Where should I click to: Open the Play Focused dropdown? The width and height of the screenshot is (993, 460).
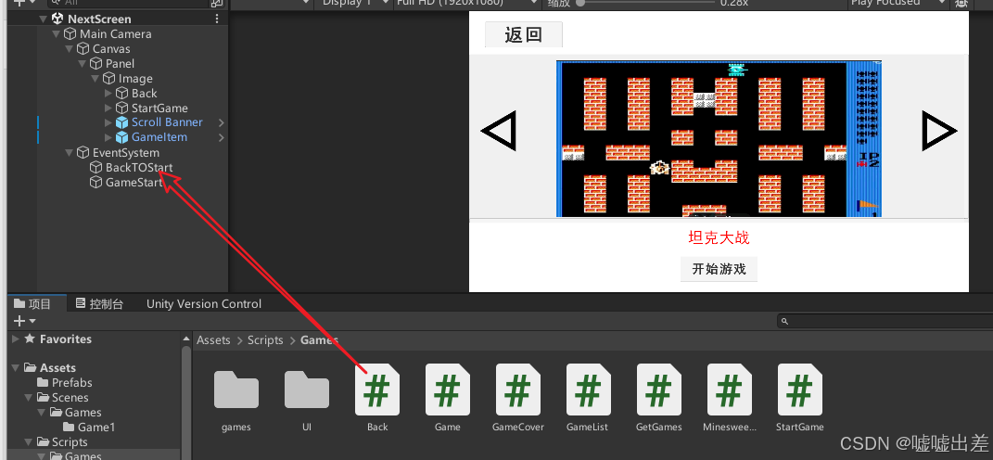898,3
